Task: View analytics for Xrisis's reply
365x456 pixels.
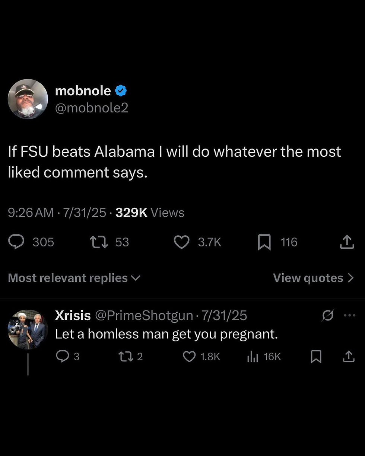Action: 253,357
